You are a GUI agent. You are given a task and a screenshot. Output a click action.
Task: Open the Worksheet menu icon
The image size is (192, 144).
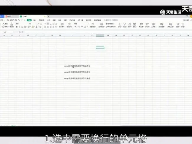154,25
